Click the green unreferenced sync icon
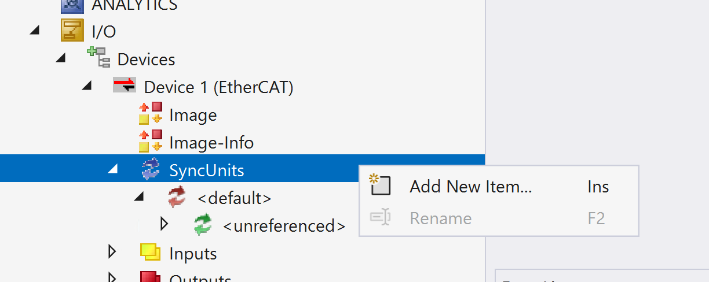This screenshot has width=709, height=282. [203, 225]
